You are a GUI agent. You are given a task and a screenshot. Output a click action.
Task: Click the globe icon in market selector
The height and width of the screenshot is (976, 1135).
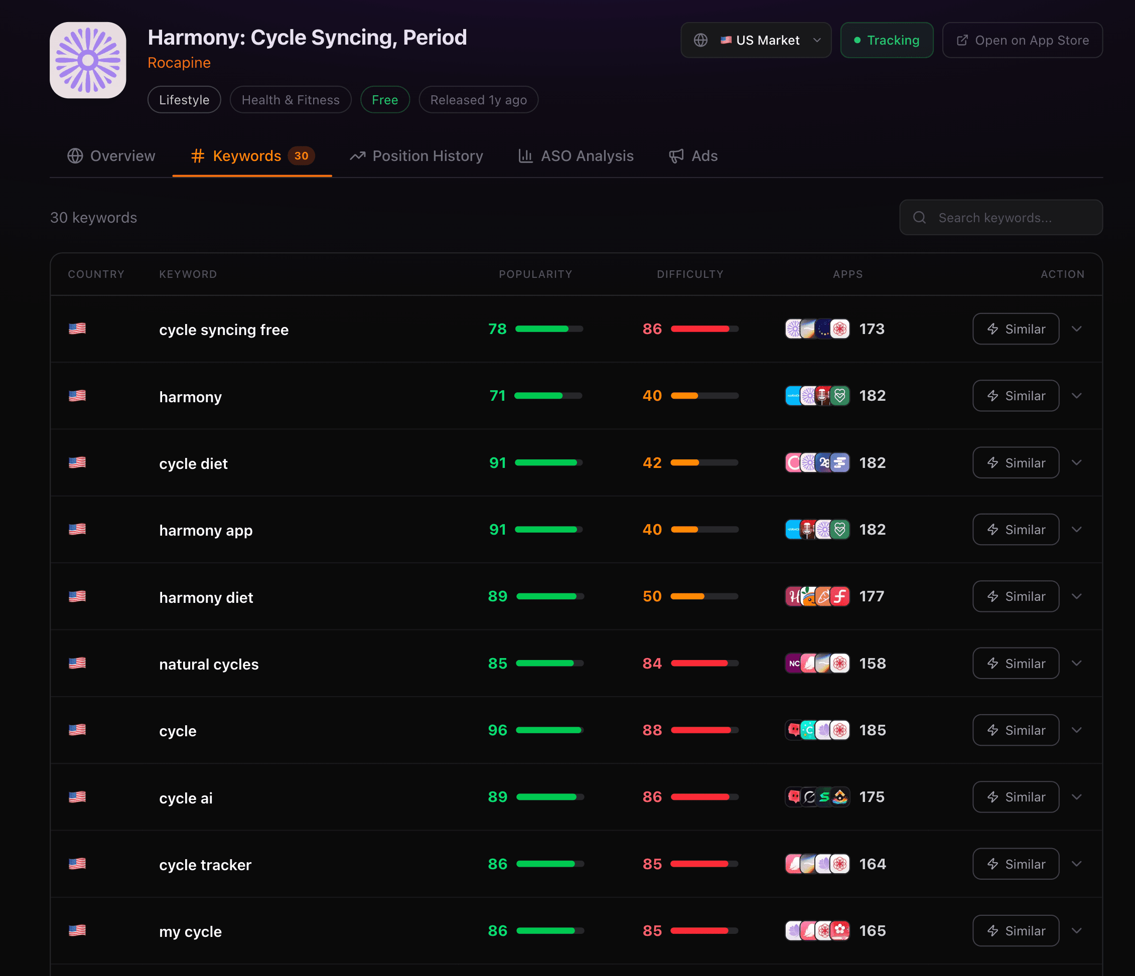(x=700, y=40)
